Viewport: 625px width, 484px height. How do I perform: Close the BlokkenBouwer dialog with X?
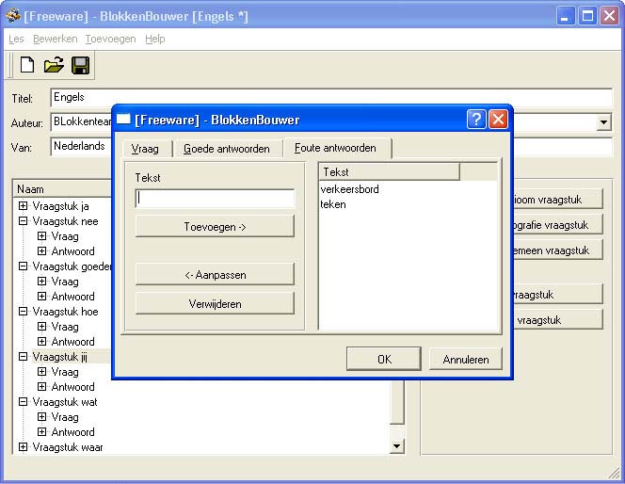click(x=498, y=120)
